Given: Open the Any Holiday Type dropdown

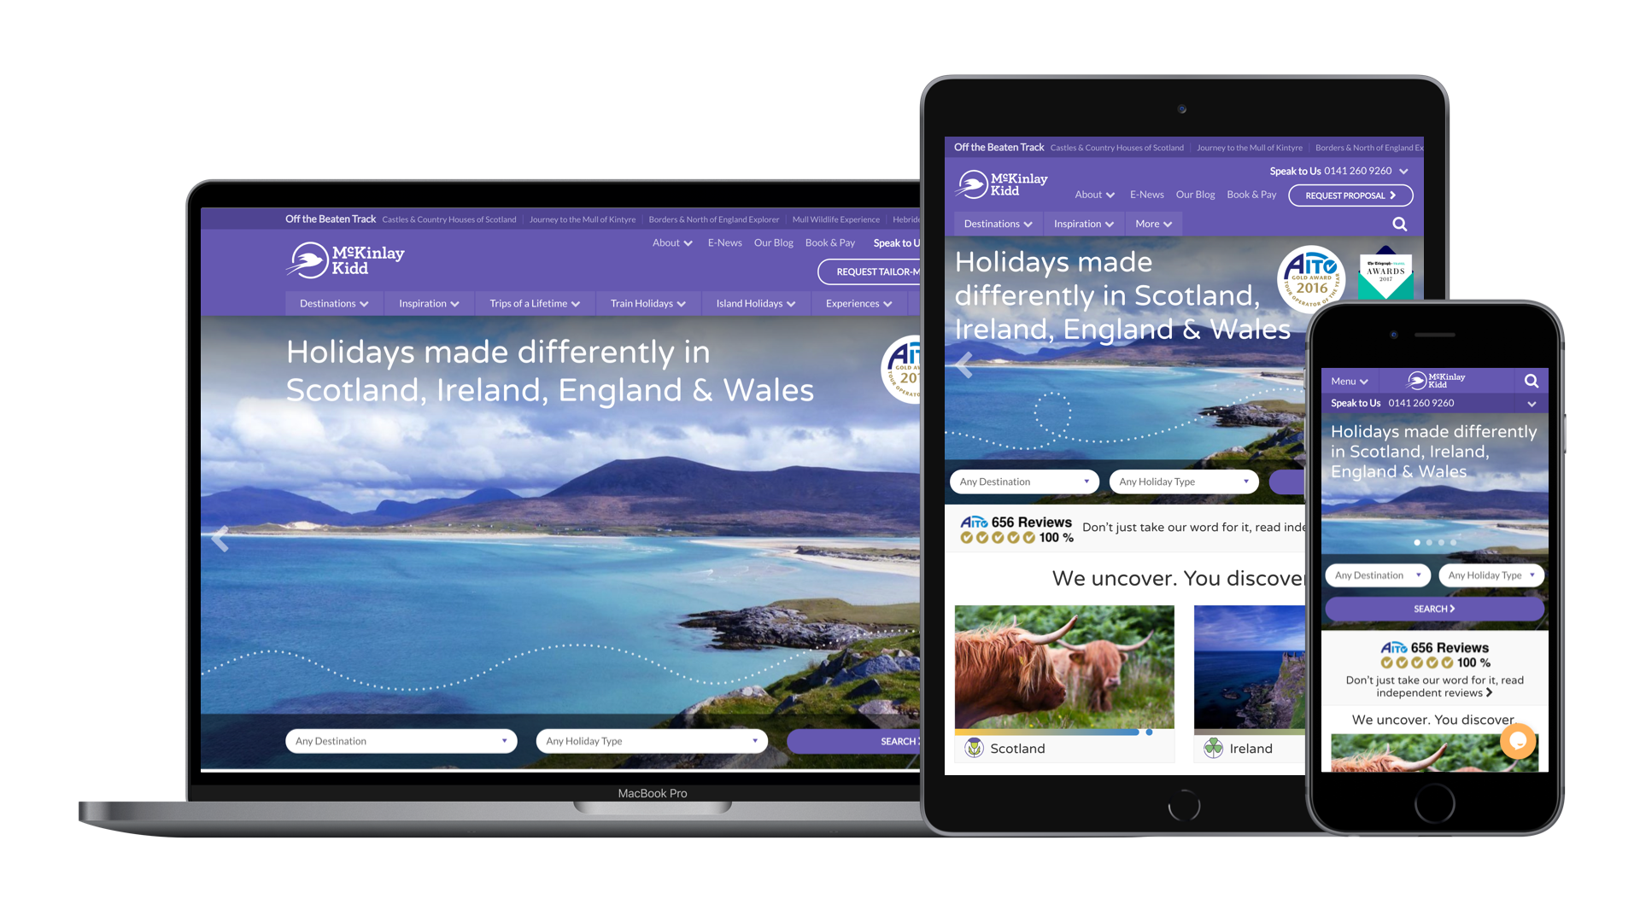Looking at the screenshot, I should coord(651,741).
